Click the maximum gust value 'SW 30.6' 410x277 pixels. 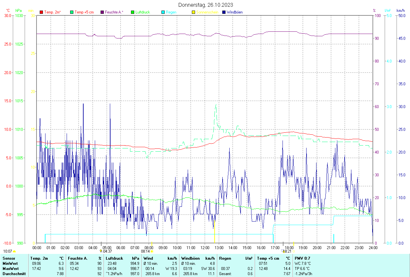(208, 268)
